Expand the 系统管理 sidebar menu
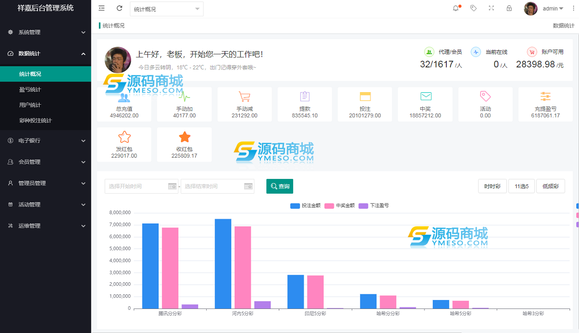The height and width of the screenshot is (333, 579). pyautogui.click(x=45, y=32)
